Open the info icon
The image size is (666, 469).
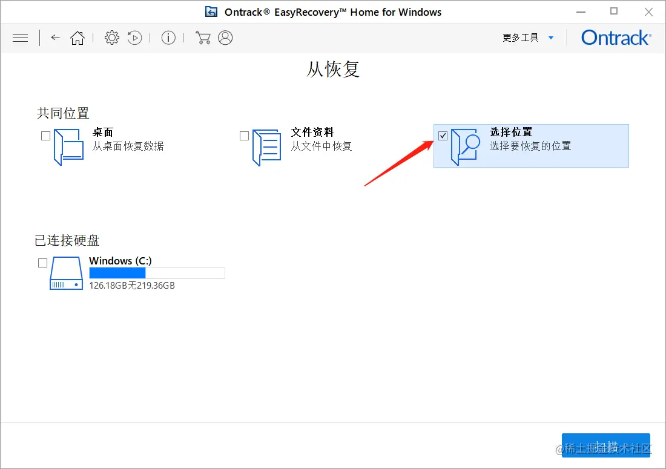(x=168, y=38)
